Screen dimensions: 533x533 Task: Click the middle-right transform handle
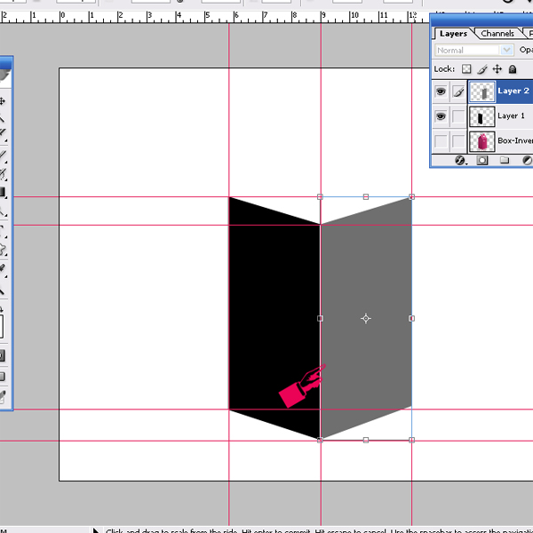coord(411,319)
